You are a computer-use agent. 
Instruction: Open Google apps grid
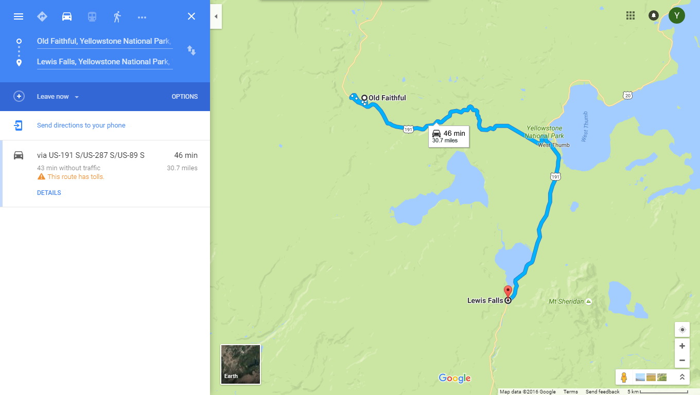coord(631,15)
